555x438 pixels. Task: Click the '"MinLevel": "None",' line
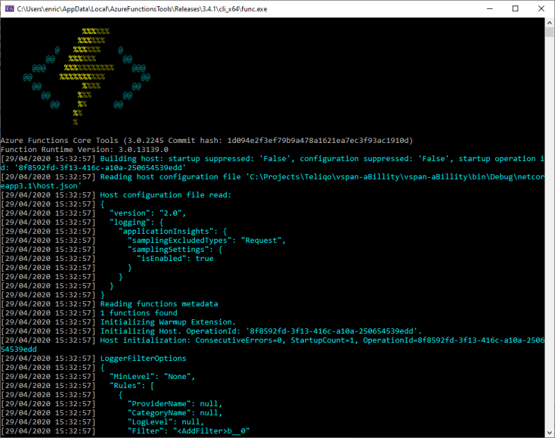click(x=98, y=376)
